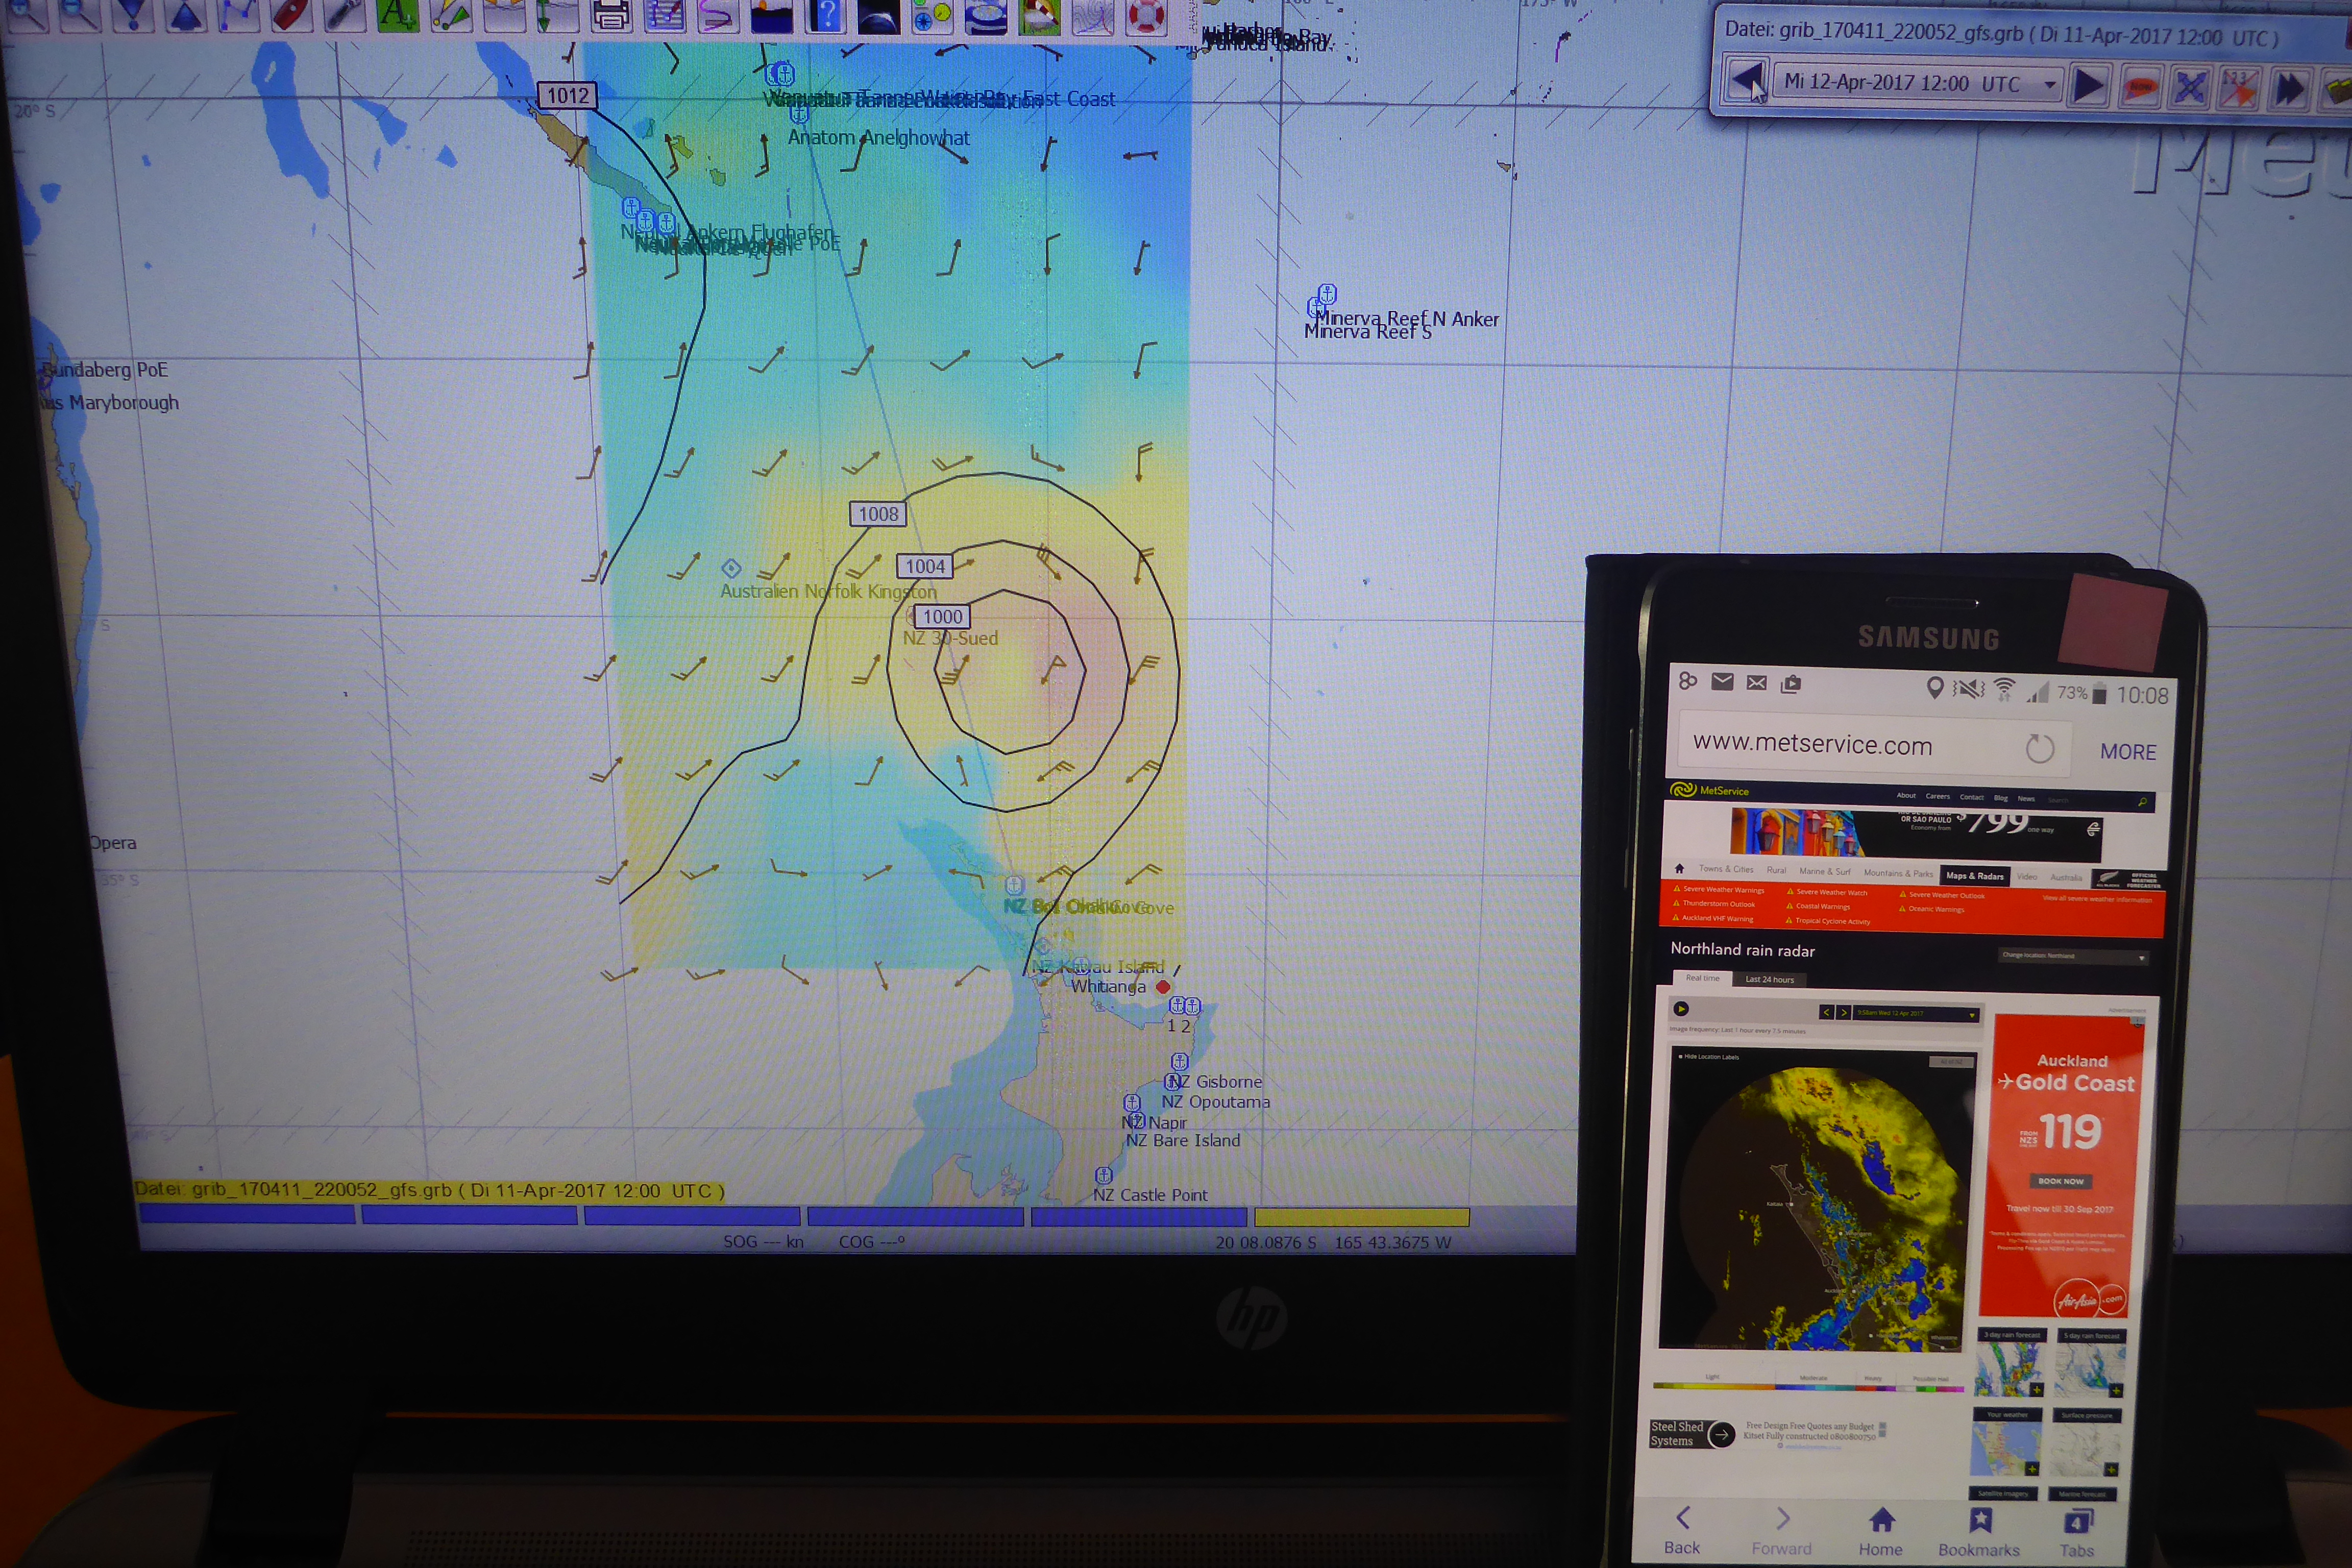
Task: Click the metservice.com URL address field
Action: coord(1812,745)
